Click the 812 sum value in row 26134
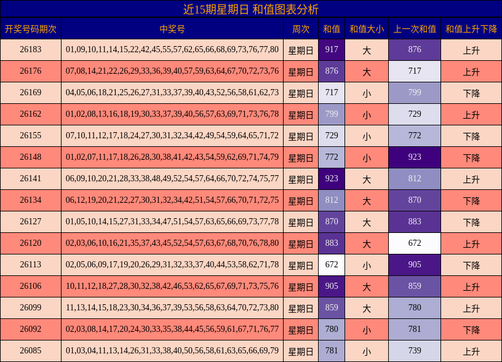 coord(332,200)
